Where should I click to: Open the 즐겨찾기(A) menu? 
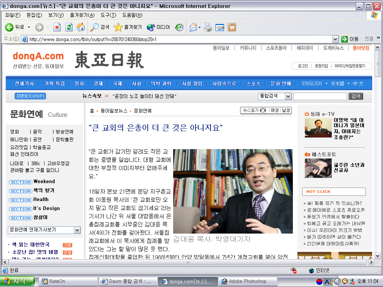[x=82, y=15]
